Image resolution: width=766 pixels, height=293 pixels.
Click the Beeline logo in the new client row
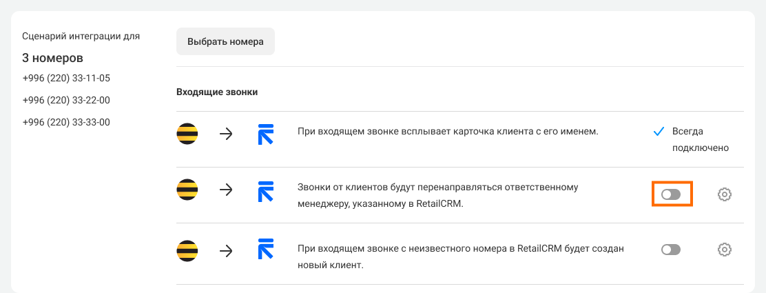point(187,251)
